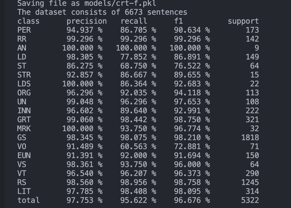Viewport: 291px width, 208px height.
Task: Click the ORG support value 113
Action: point(252,93)
